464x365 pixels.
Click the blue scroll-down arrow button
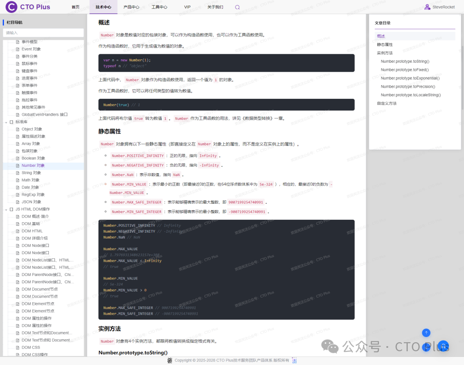coord(426,347)
